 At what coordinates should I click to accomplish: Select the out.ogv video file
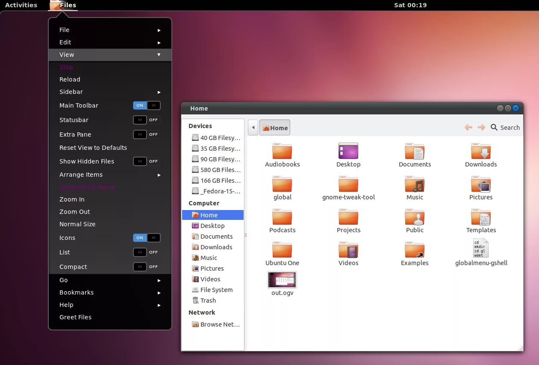tap(282, 280)
